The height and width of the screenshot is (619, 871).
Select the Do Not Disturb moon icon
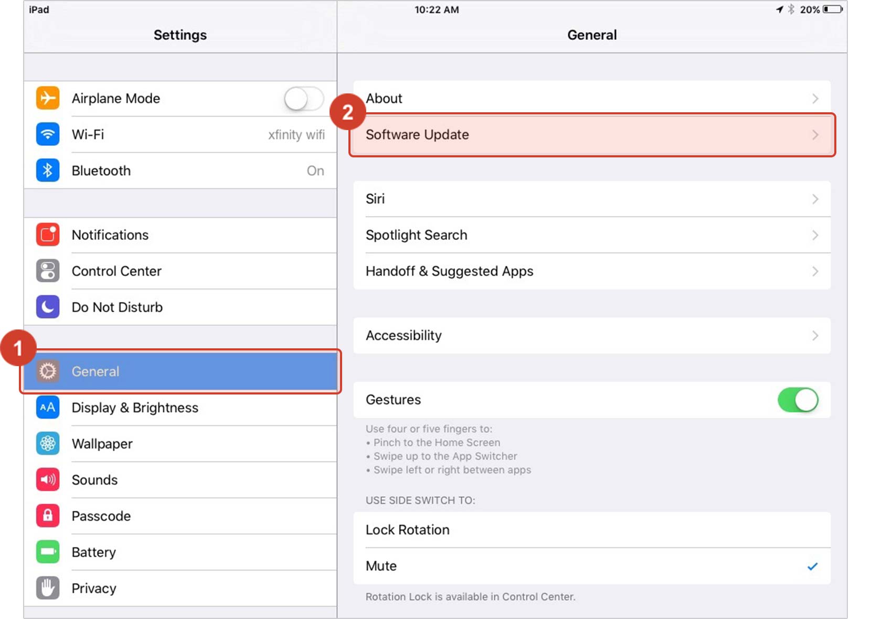point(48,307)
